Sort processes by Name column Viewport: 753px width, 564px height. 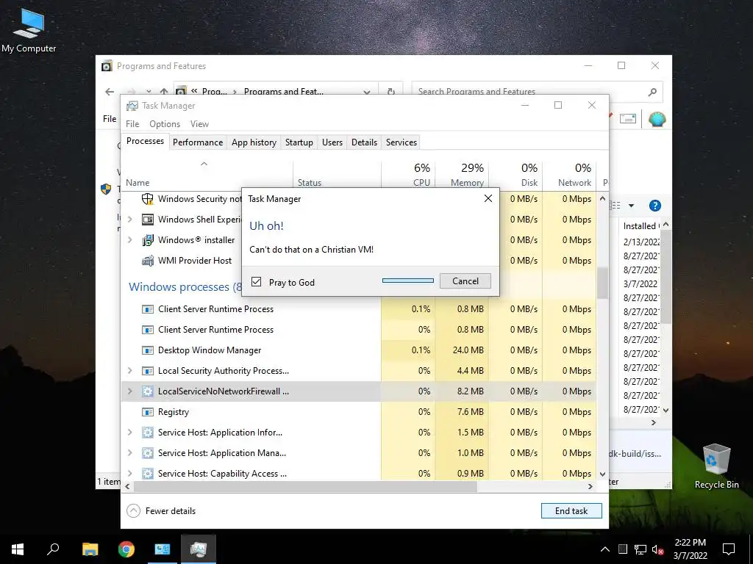pyautogui.click(x=207, y=175)
